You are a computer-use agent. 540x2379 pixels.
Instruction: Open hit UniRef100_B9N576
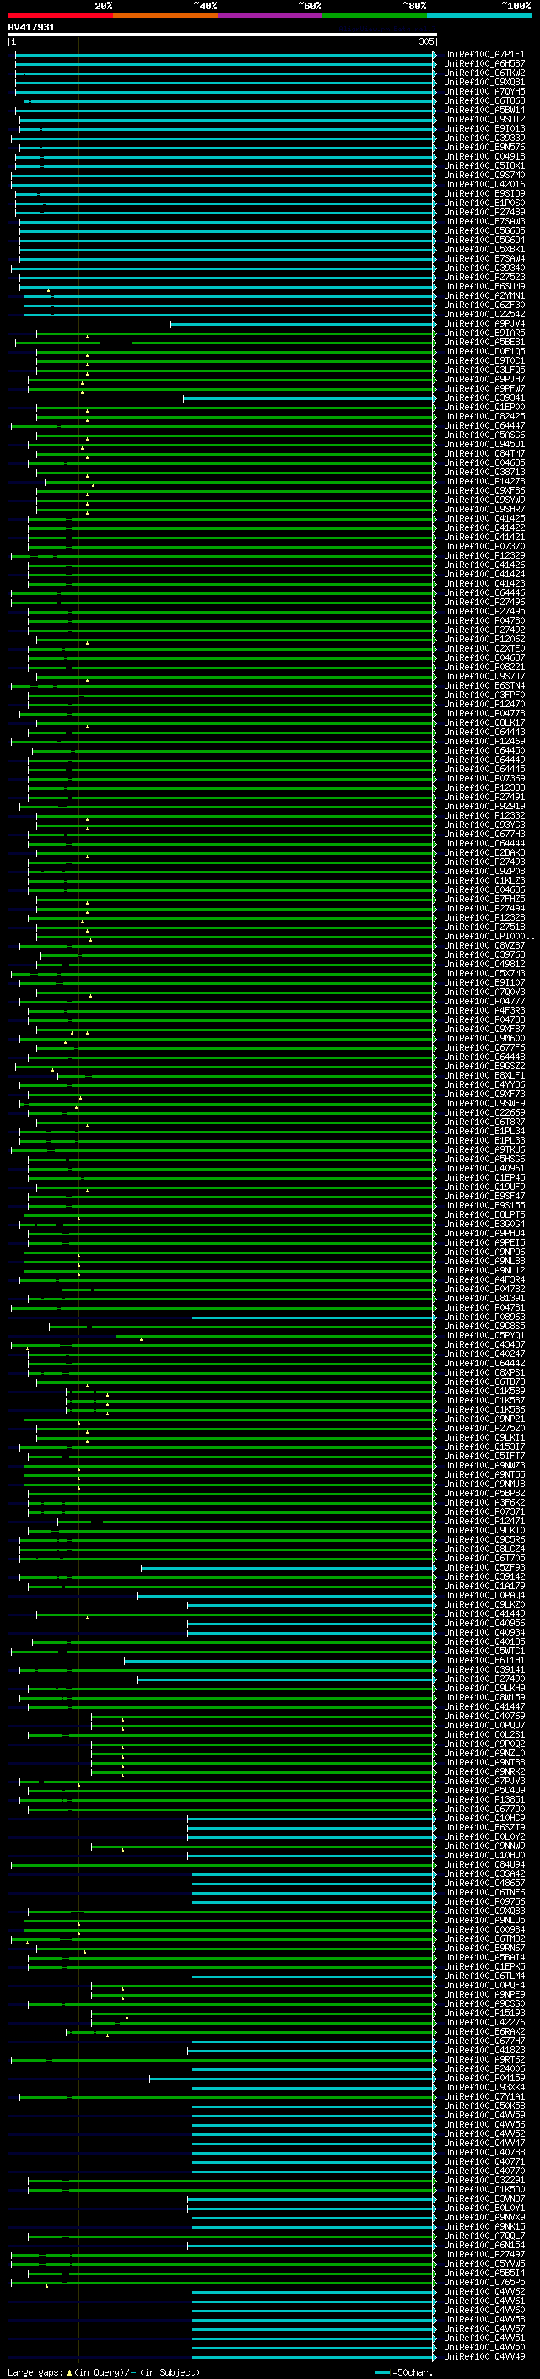484,148
